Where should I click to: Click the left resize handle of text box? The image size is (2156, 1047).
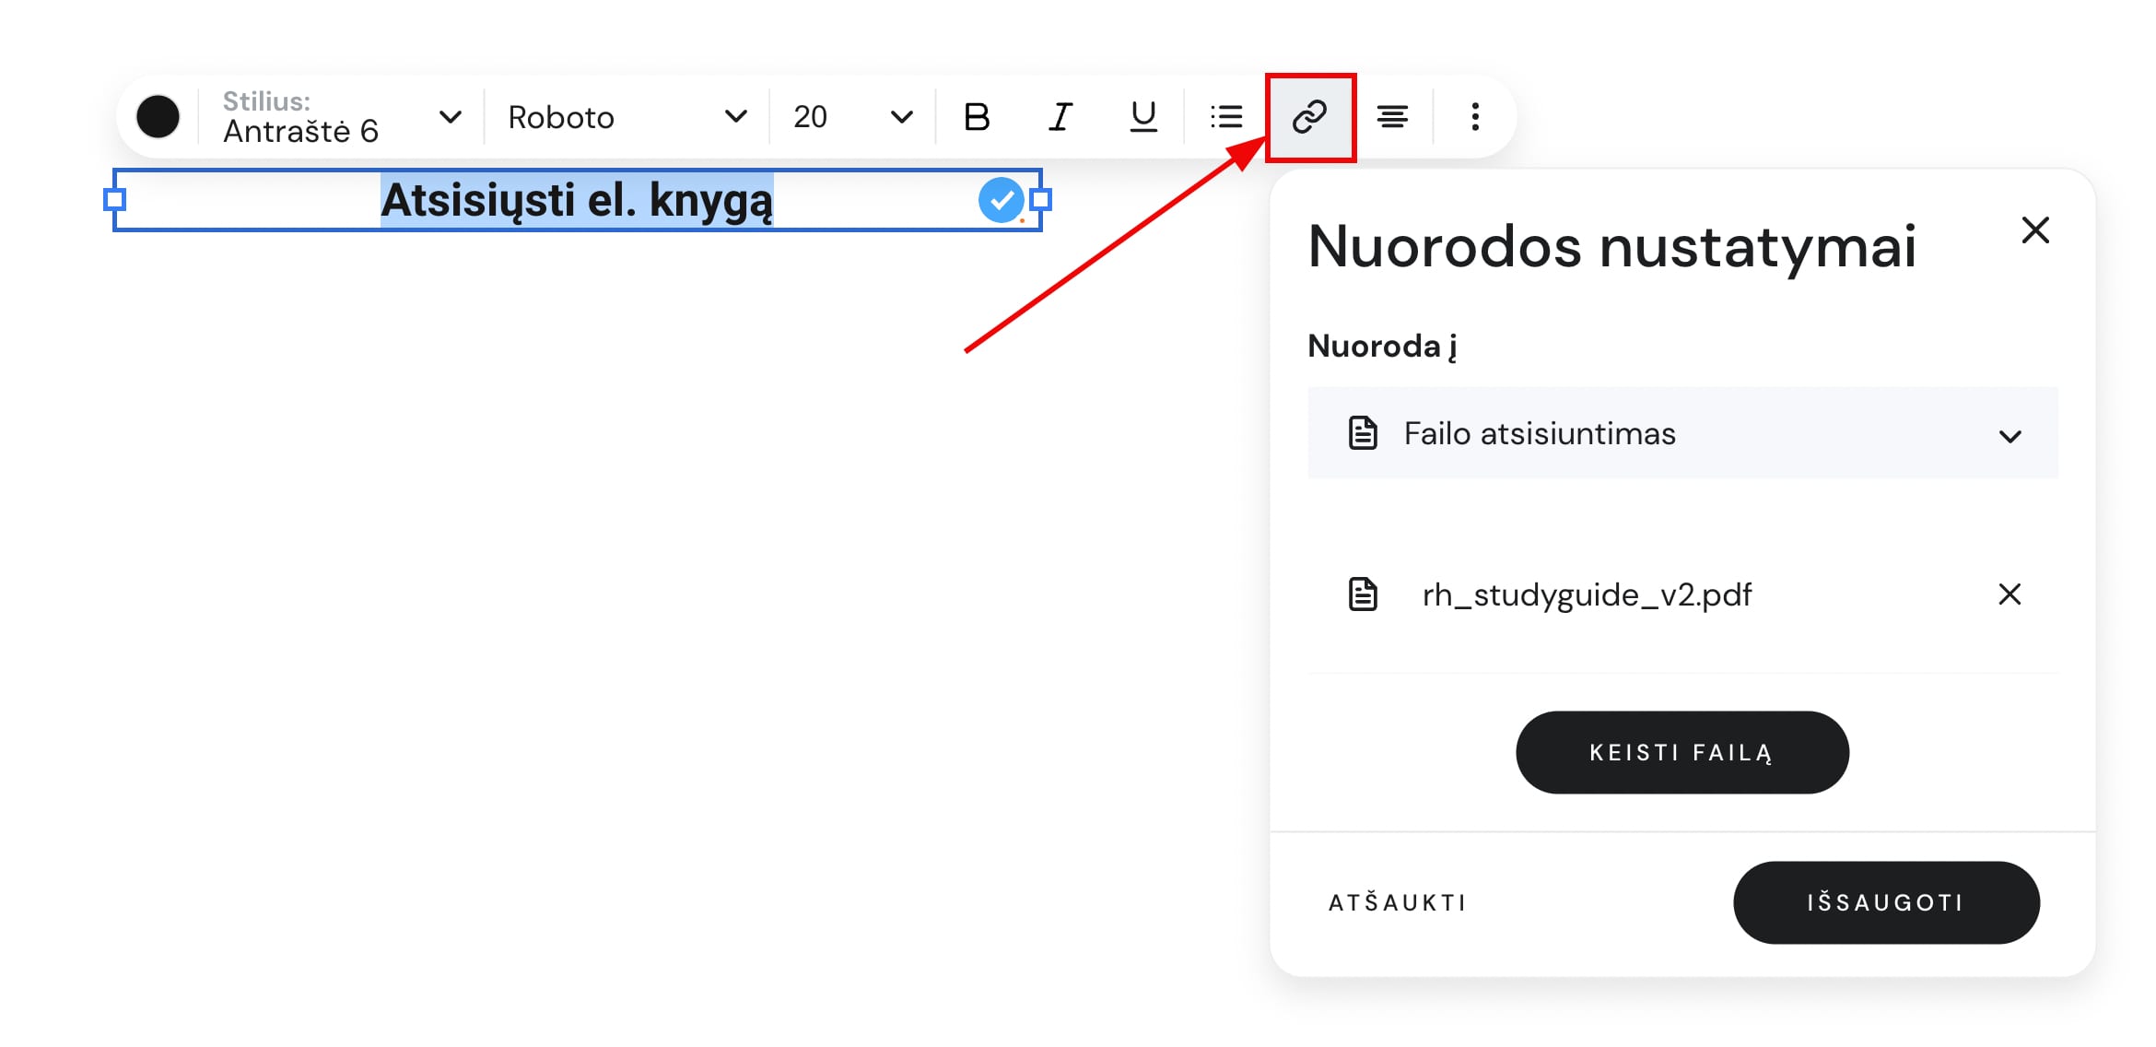point(114,200)
